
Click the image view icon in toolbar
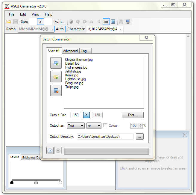[113, 22]
